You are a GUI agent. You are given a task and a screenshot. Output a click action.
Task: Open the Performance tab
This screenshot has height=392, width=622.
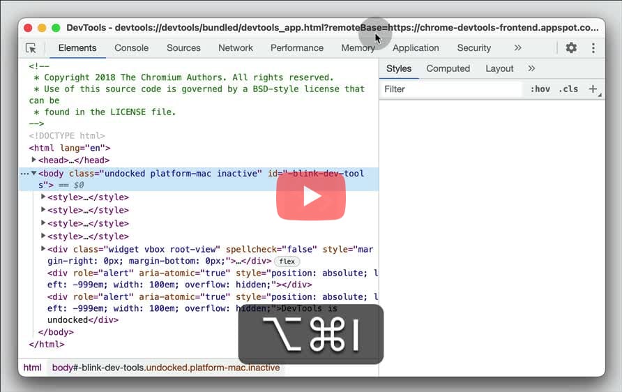click(297, 48)
